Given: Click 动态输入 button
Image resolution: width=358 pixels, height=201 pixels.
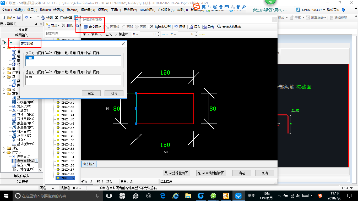Looking at the screenshot, I should point(89,164).
